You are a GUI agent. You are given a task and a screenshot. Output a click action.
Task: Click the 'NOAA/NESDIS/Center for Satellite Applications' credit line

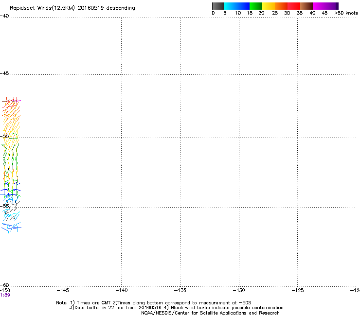coord(210,313)
